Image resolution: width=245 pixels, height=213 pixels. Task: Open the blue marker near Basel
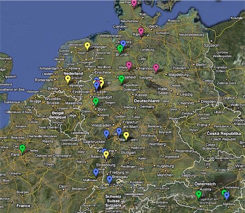pos(109,180)
